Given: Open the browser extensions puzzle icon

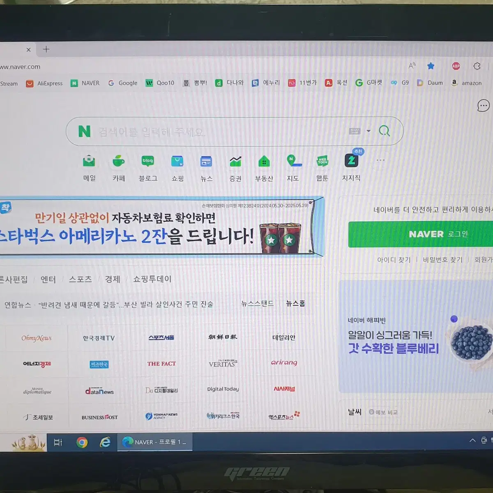Looking at the screenshot, I should click(x=477, y=66).
